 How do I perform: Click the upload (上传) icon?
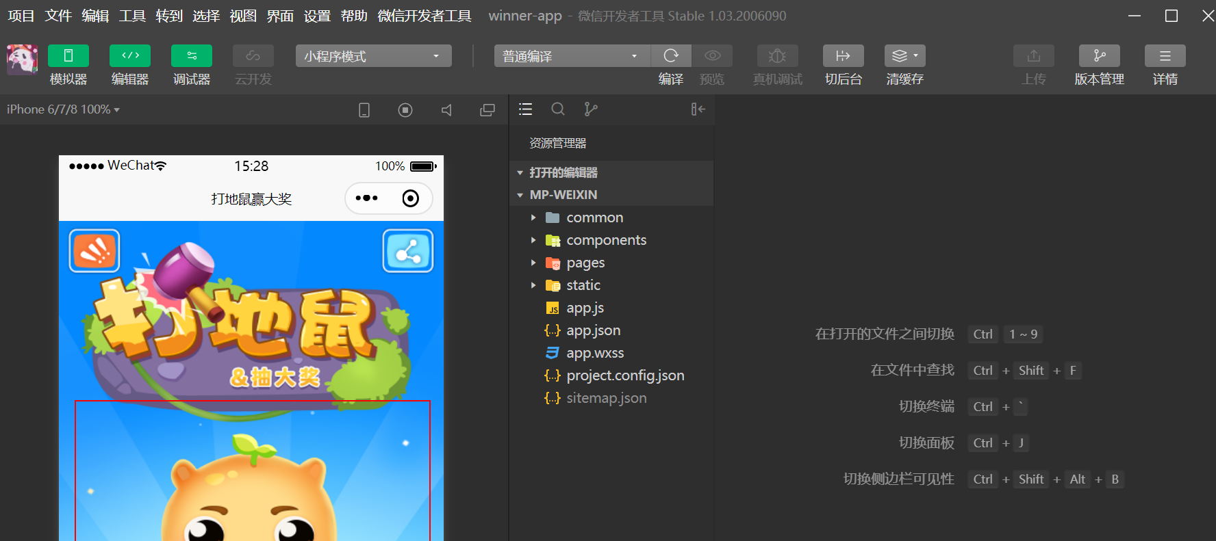click(x=1034, y=56)
